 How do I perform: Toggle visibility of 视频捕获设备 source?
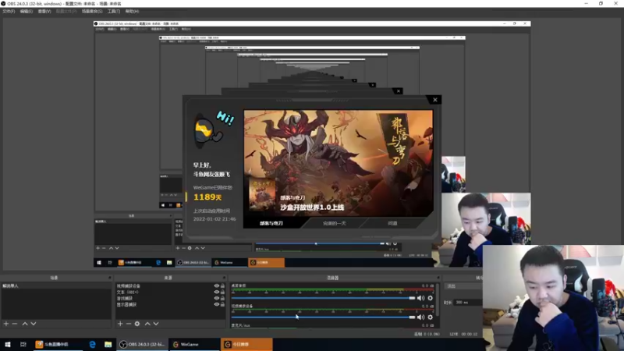pos(217,285)
